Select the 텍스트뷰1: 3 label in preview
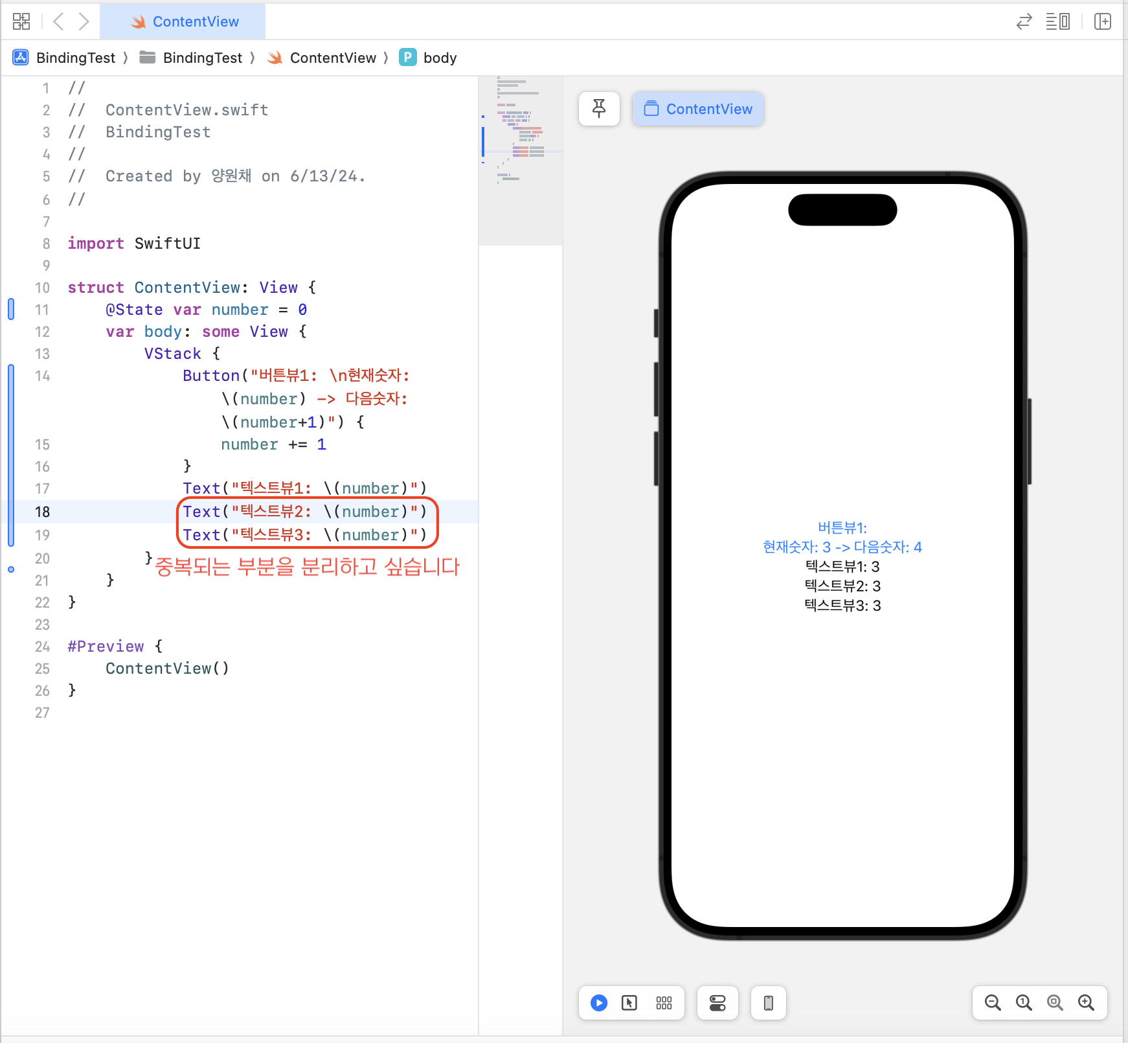Image resolution: width=1128 pixels, height=1043 pixels. 842,567
